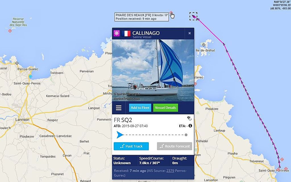Select the red marker near Sept Îles reserve
Image resolution: width=291 pixels, height=182 pixels.
click(10, 31)
